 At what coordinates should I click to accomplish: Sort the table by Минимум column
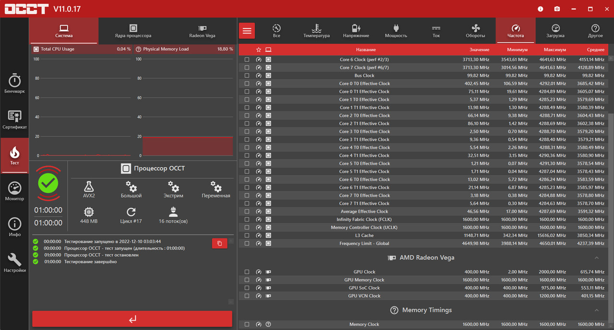tap(517, 49)
